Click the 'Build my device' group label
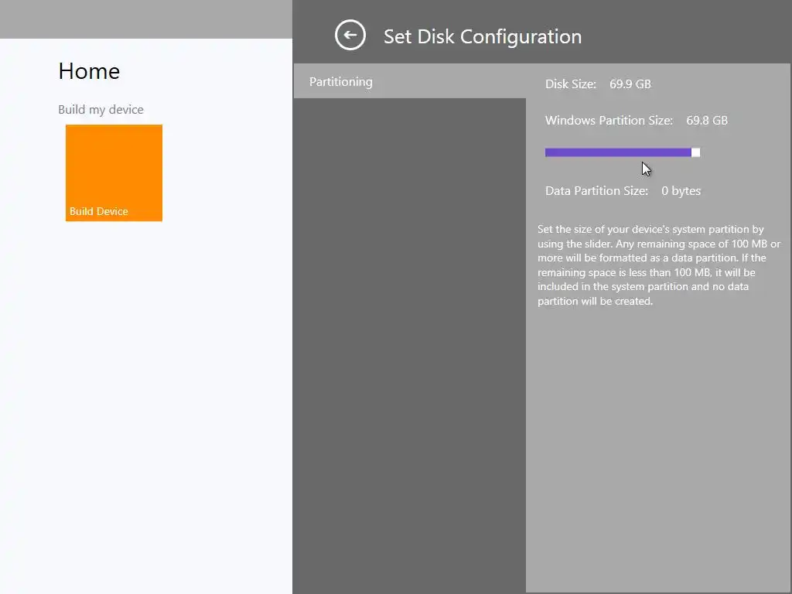The width and height of the screenshot is (792, 594). pos(101,109)
